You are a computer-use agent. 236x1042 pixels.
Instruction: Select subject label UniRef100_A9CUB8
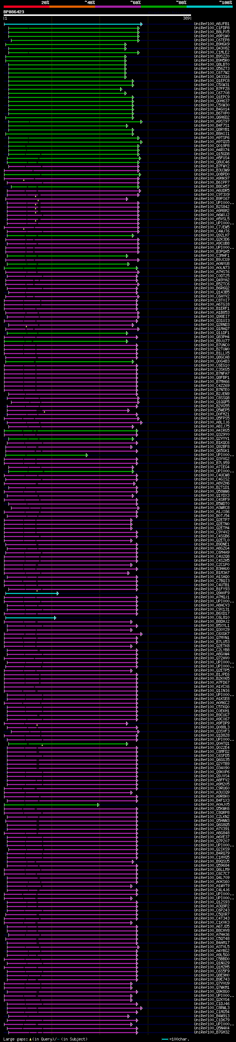click(211, 244)
